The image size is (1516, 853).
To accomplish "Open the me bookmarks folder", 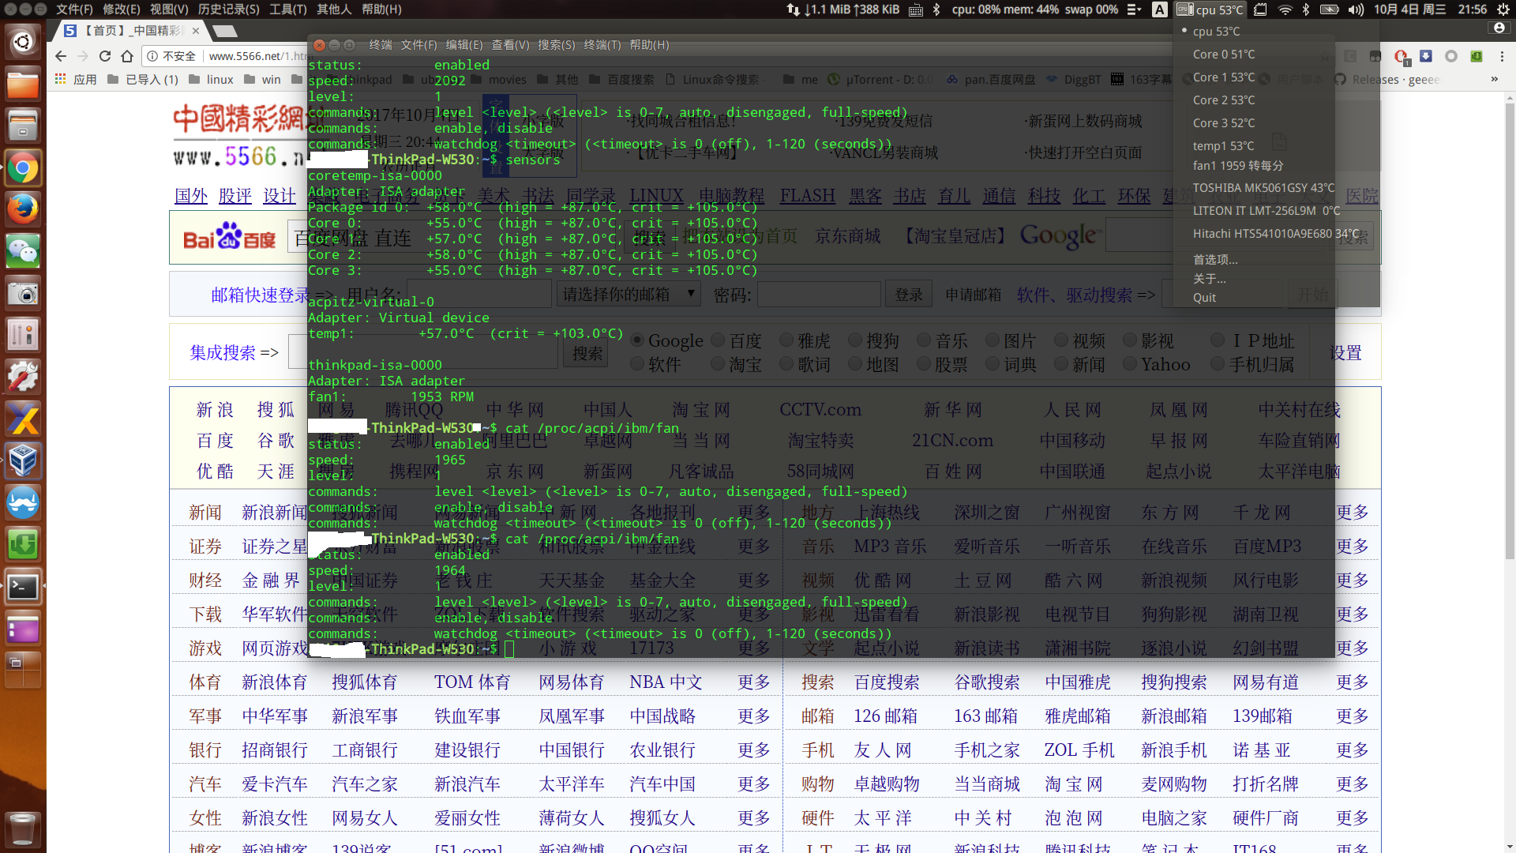I will [x=801, y=80].
